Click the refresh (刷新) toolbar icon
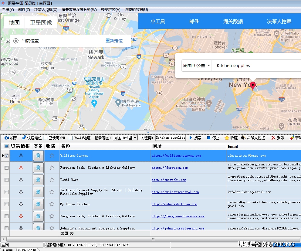This screenshot has width=301, height=251. 7,138
